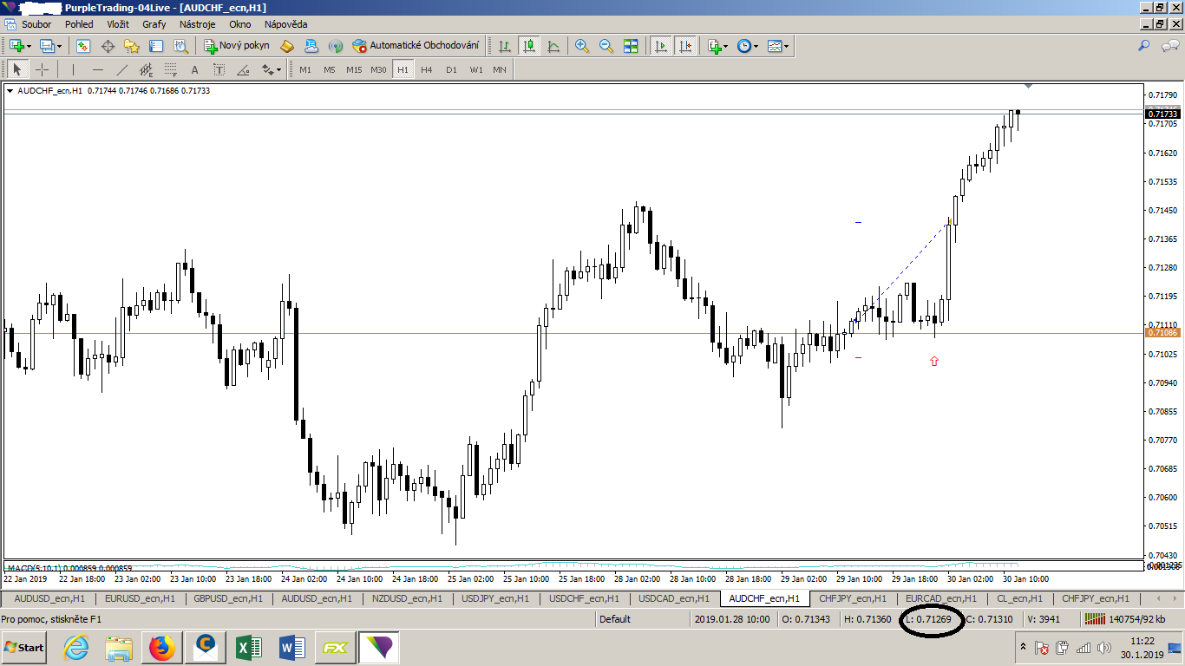Open the Grafy menu
1185x666 pixels.
click(x=154, y=24)
